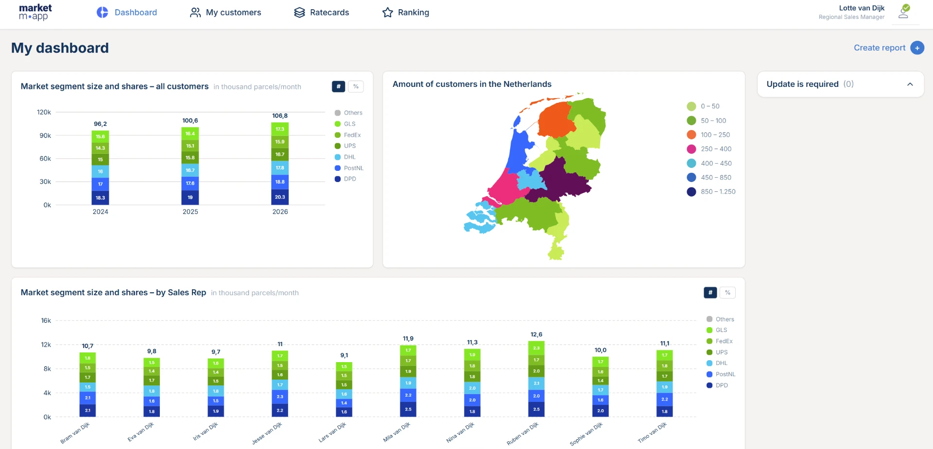Select the 100 – 250 map legend entry
The image size is (933, 449).
pos(708,134)
